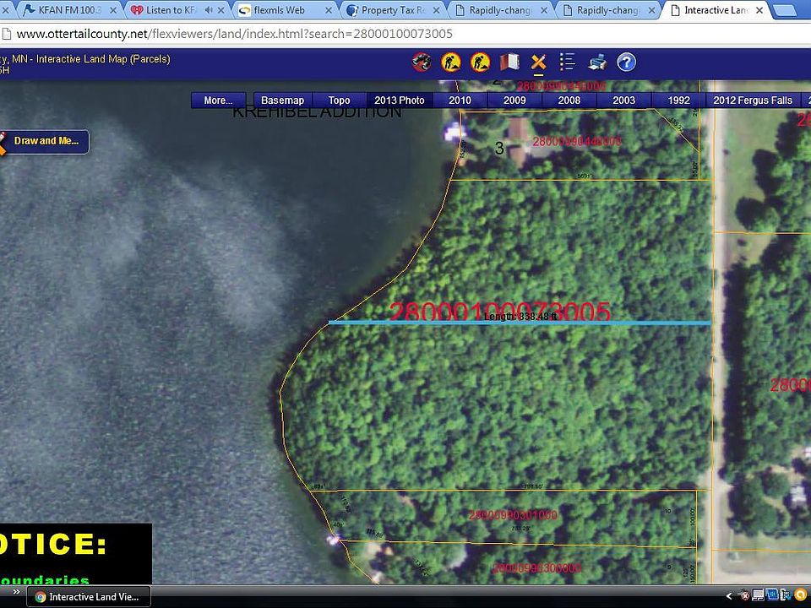Click the second construction worker icon
This screenshot has height=608, width=811.
coord(481,62)
